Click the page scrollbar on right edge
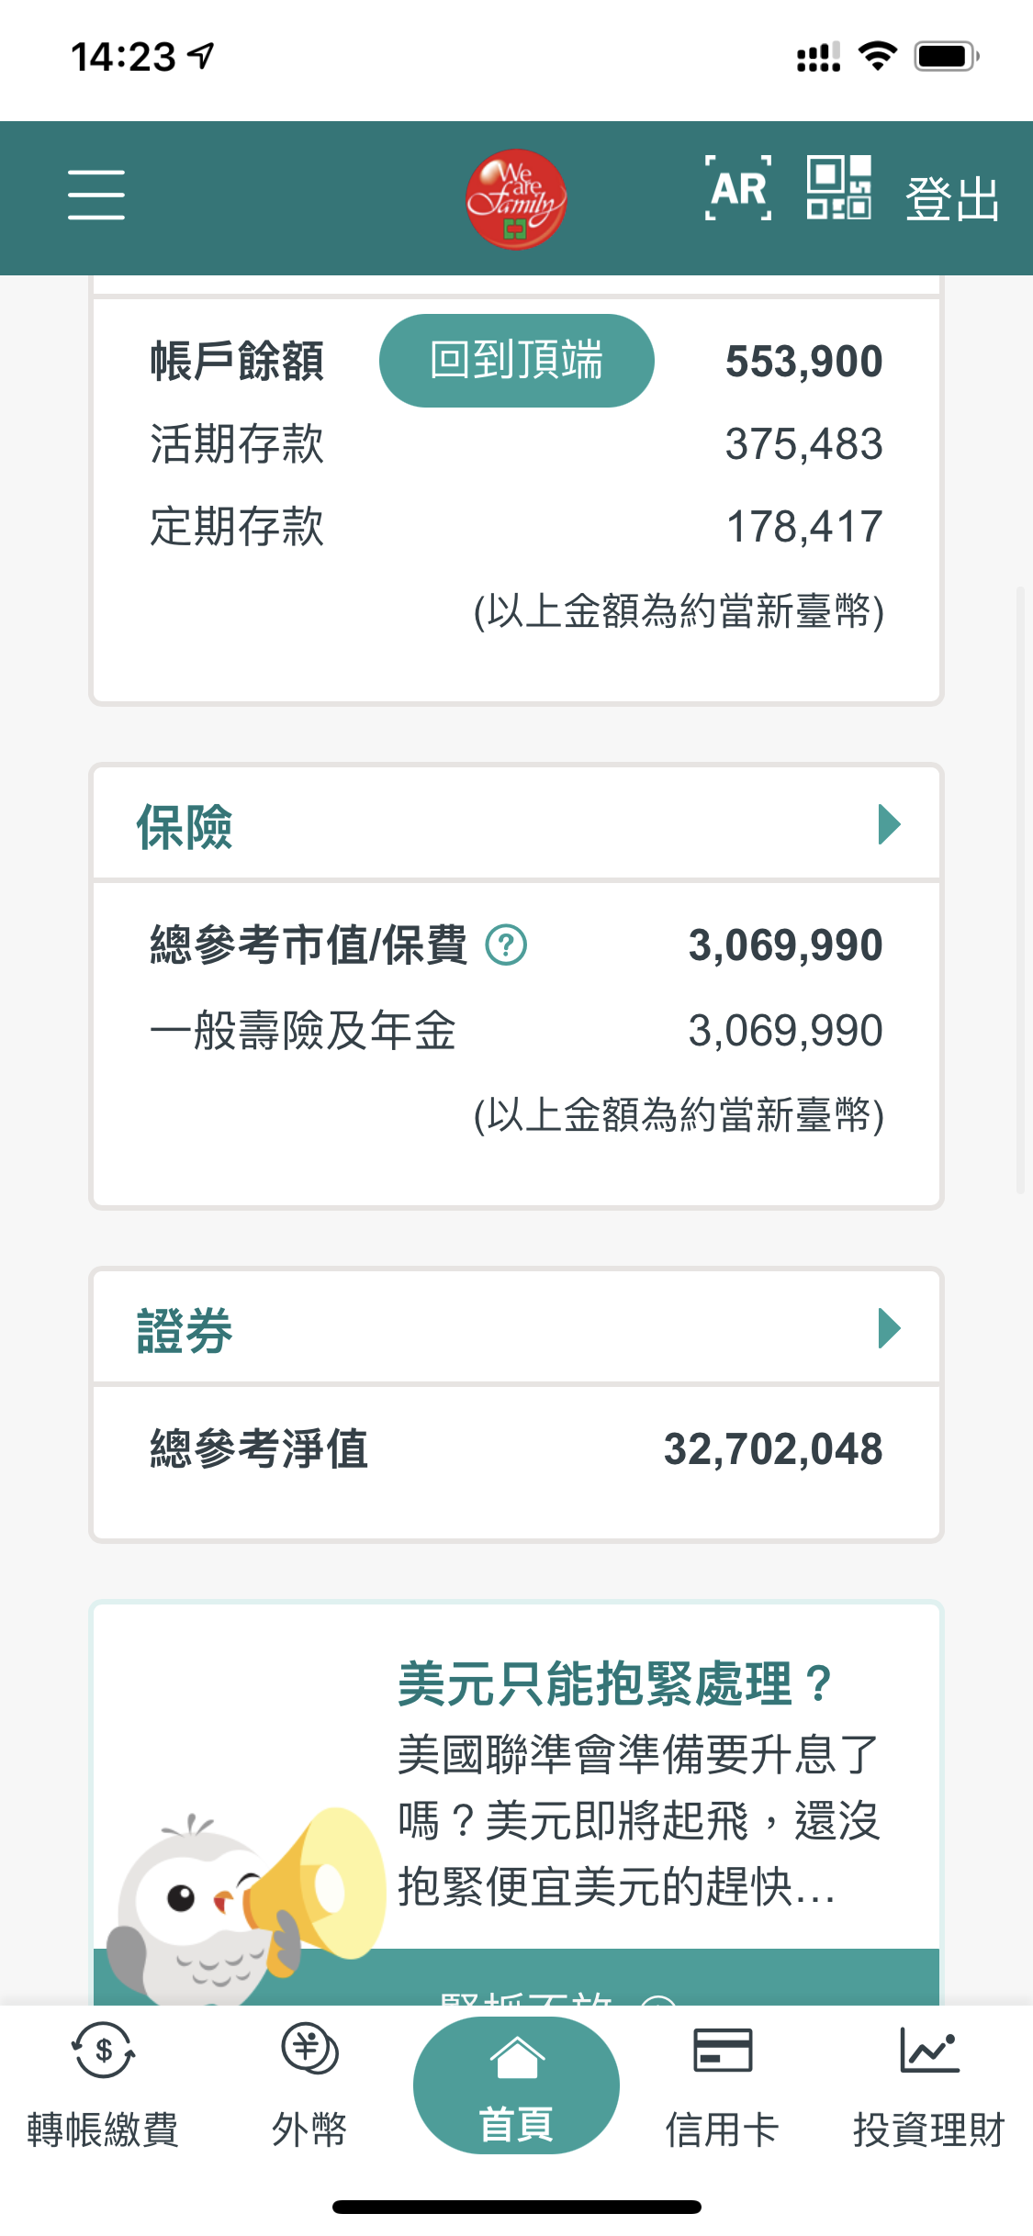The image size is (1033, 2236). (x=1019, y=890)
